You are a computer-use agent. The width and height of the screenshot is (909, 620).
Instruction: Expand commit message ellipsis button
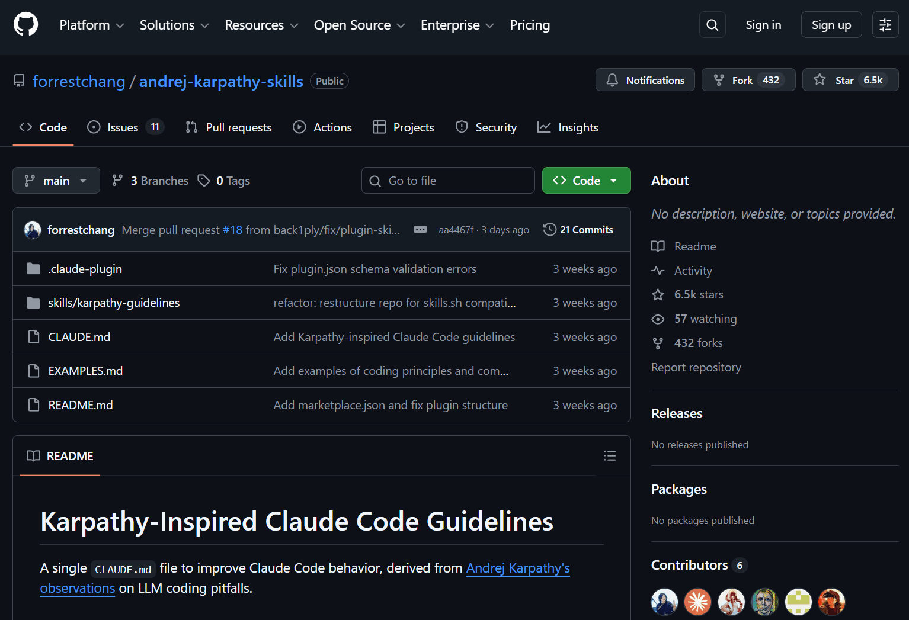[x=420, y=230]
